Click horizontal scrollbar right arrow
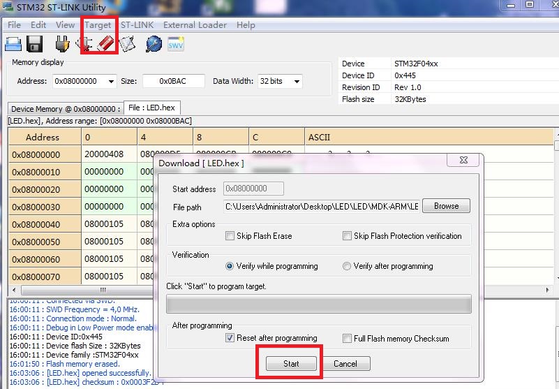 tap(548, 290)
